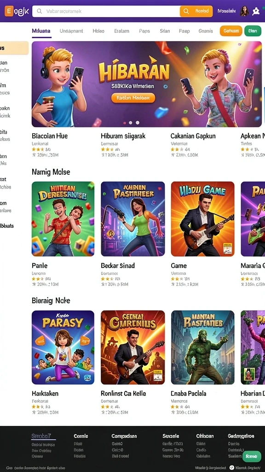265x472 pixels.
Task: Switch to the Unéapnant tab
Action: pyautogui.click(x=71, y=31)
